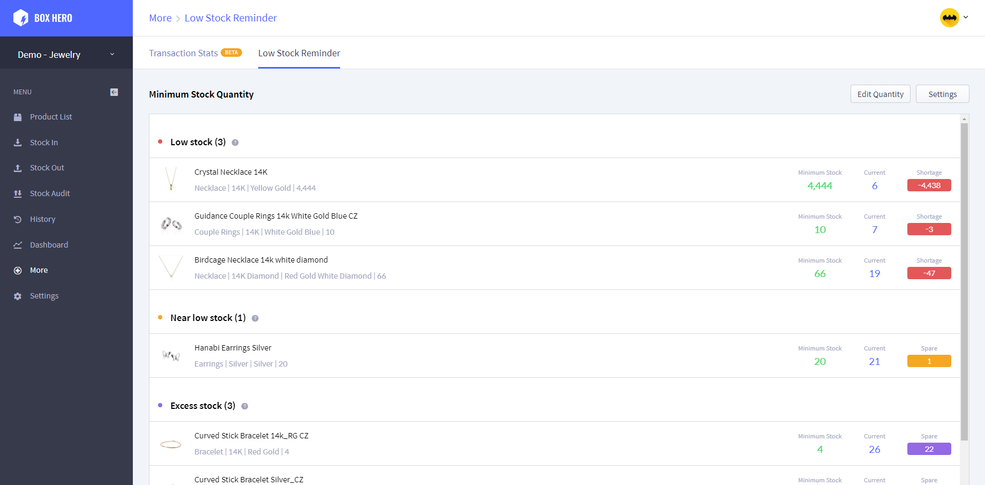Click Hanabi Earrings Silver thumbnail
This screenshot has height=485, width=985.
[171, 355]
